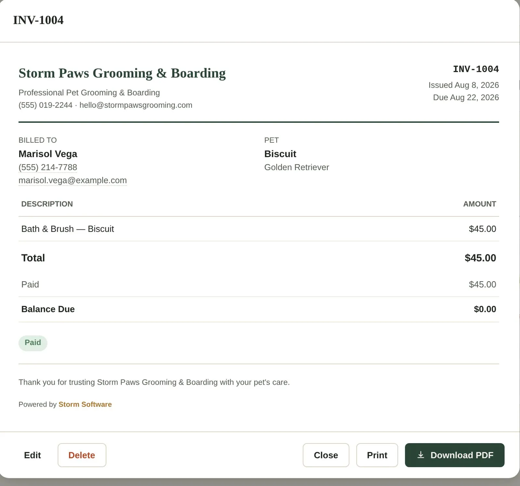Click the $45.00 amount in Bath & Brush row
520x486 pixels.
483,229
